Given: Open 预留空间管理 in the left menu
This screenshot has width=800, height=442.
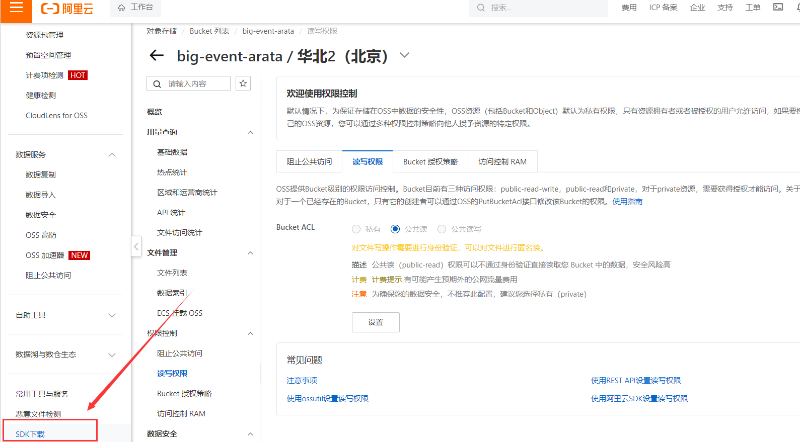Looking at the screenshot, I should (x=48, y=55).
